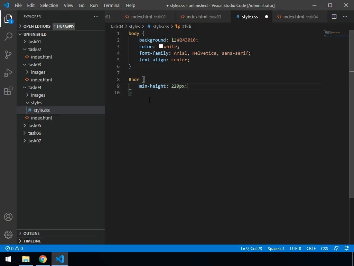The width and height of the screenshot is (354, 266).
Task: Open the notifications bell in status bar
Action: click(347, 248)
